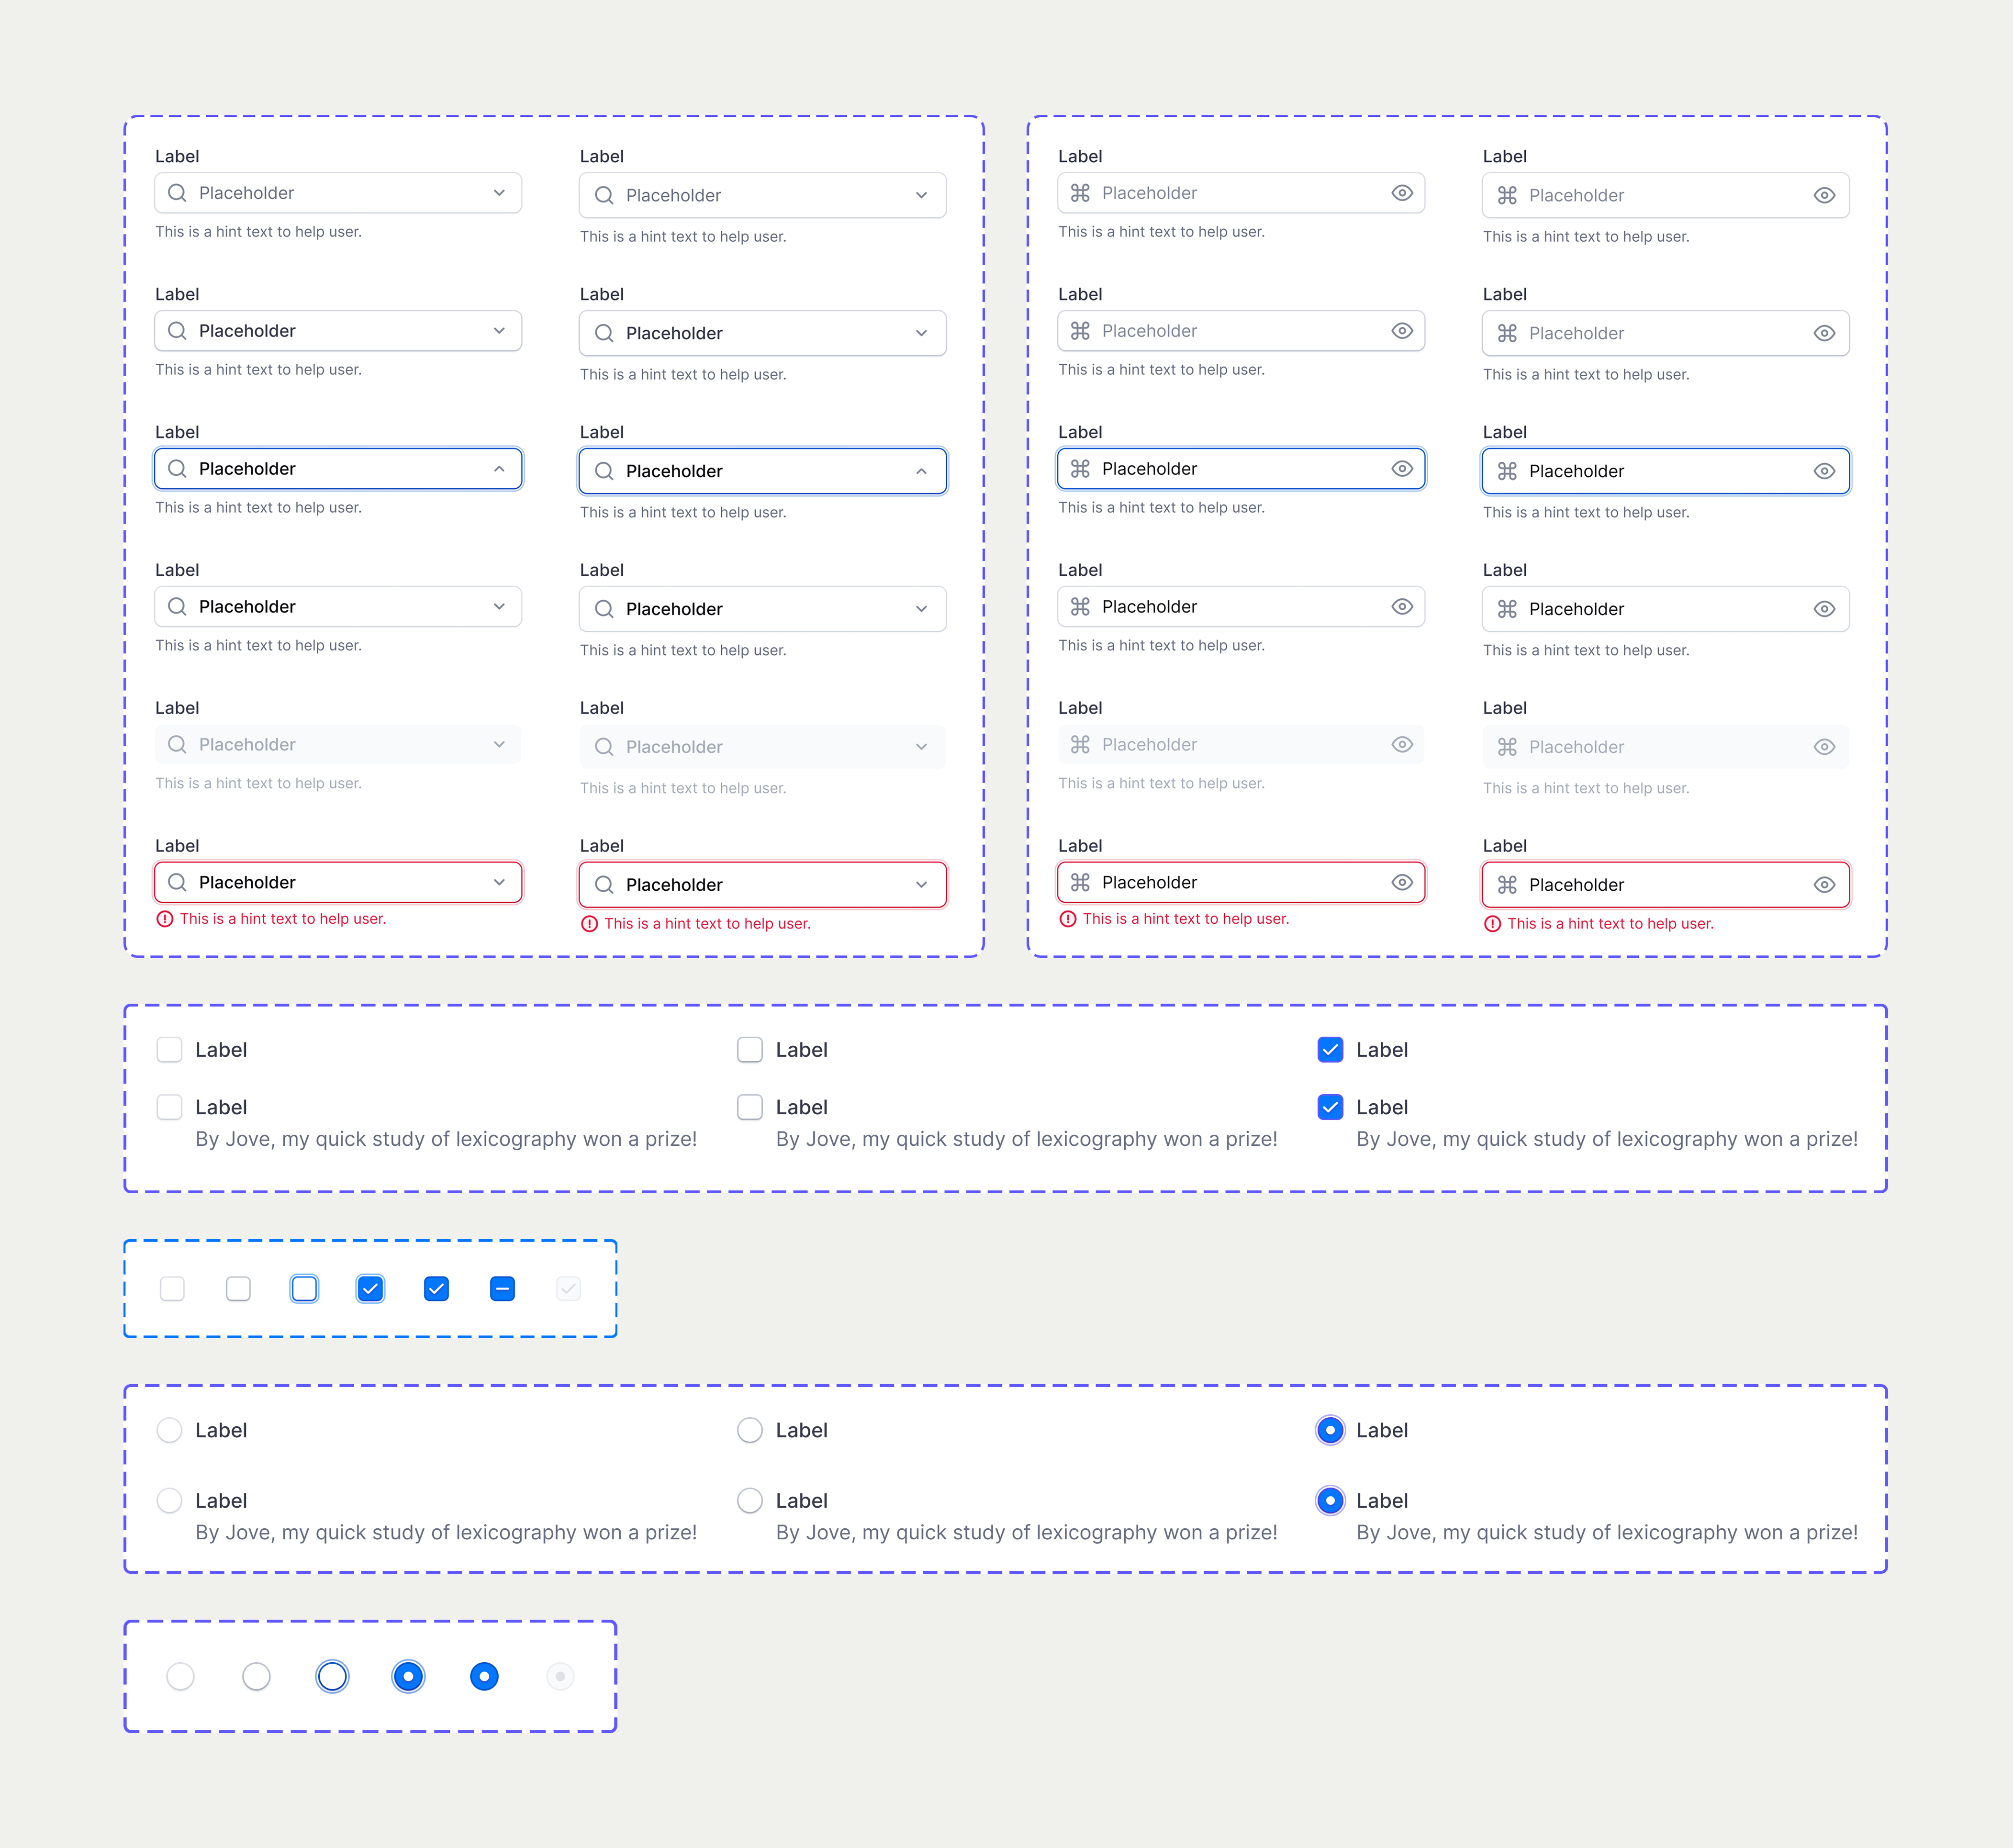Click chevron of disabled right-column search dropdown
Image resolution: width=2013 pixels, height=1848 pixels.
point(921,747)
